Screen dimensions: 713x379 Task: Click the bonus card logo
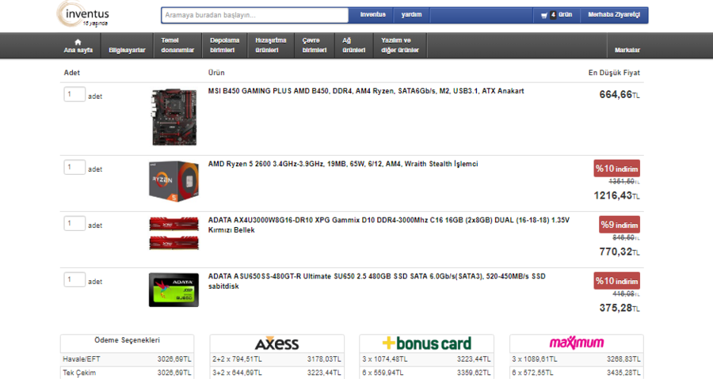pyautogui.click(x=426, y=343)
